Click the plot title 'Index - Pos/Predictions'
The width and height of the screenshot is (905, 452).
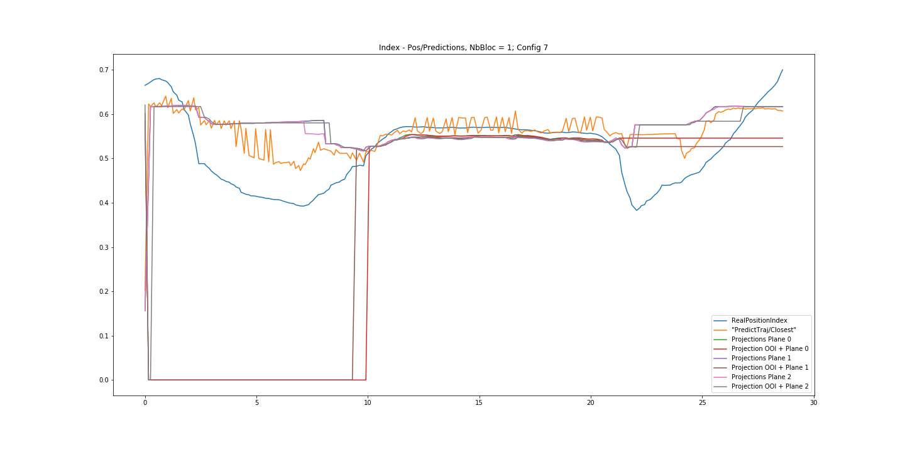point(463,48)
